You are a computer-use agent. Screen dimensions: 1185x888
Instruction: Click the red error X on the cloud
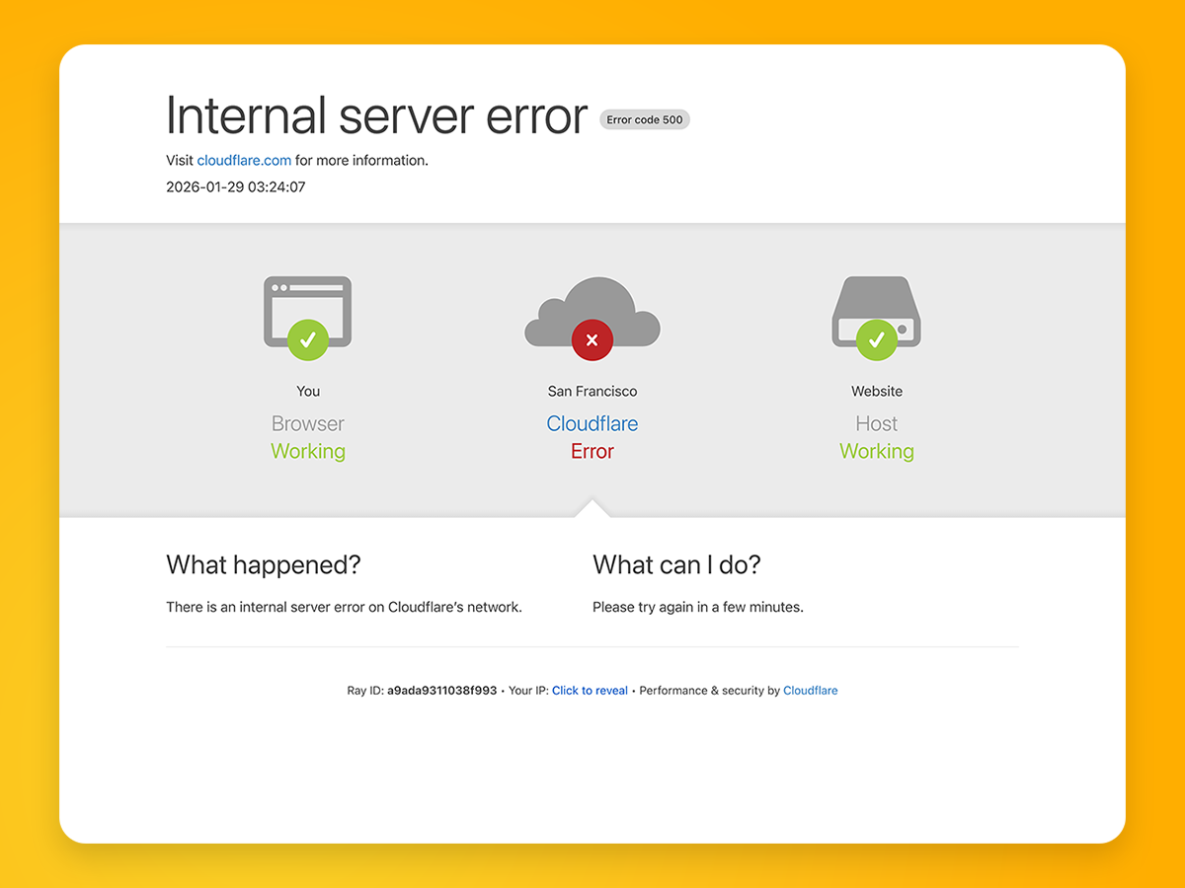tap(592, 339)
